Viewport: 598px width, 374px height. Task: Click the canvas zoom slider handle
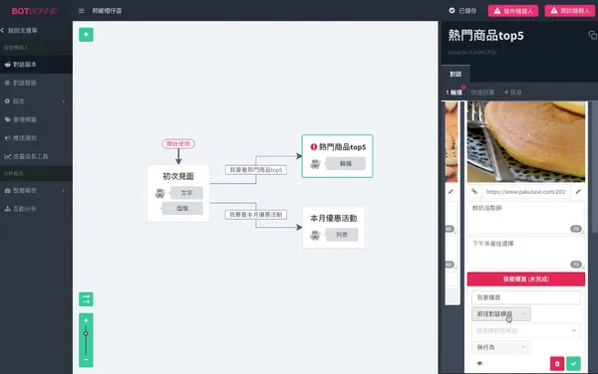click(86, 333)
